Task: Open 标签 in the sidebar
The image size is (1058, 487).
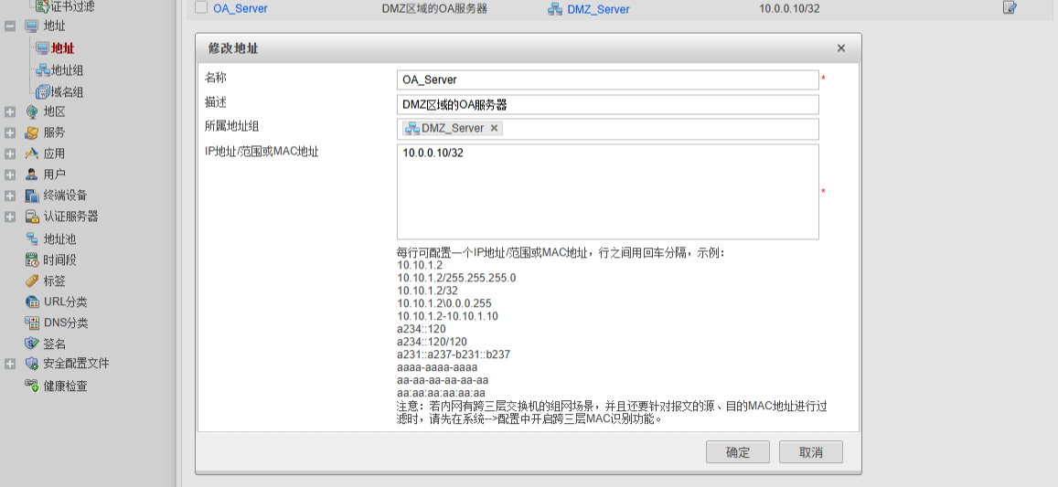Action: click(x=55, y=281)
